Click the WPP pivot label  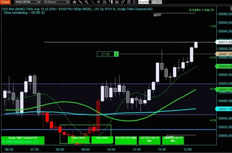157,15
